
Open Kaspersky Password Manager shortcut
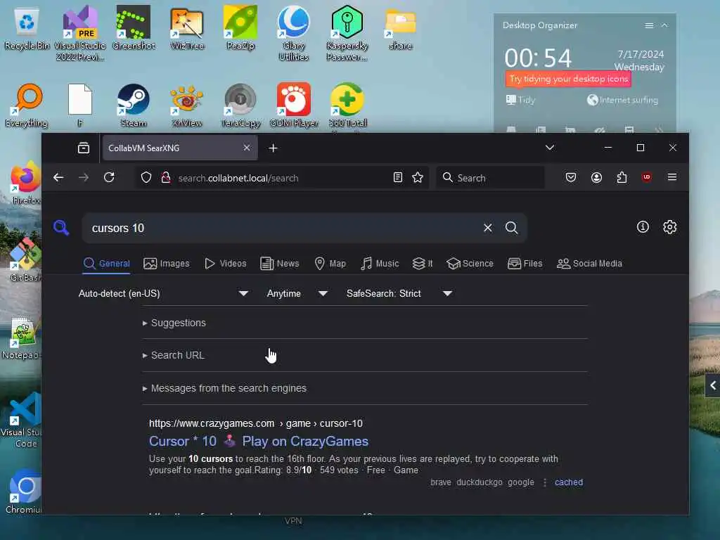click(347, 33)
